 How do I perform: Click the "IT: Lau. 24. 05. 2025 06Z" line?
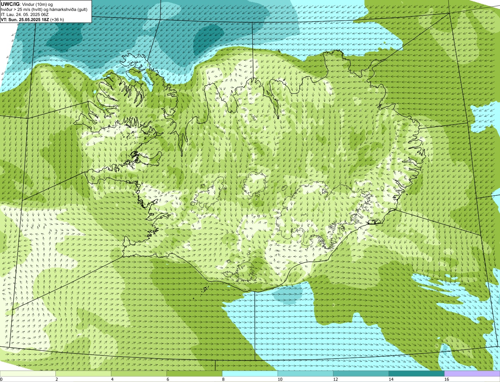click(x=25, y=14)
